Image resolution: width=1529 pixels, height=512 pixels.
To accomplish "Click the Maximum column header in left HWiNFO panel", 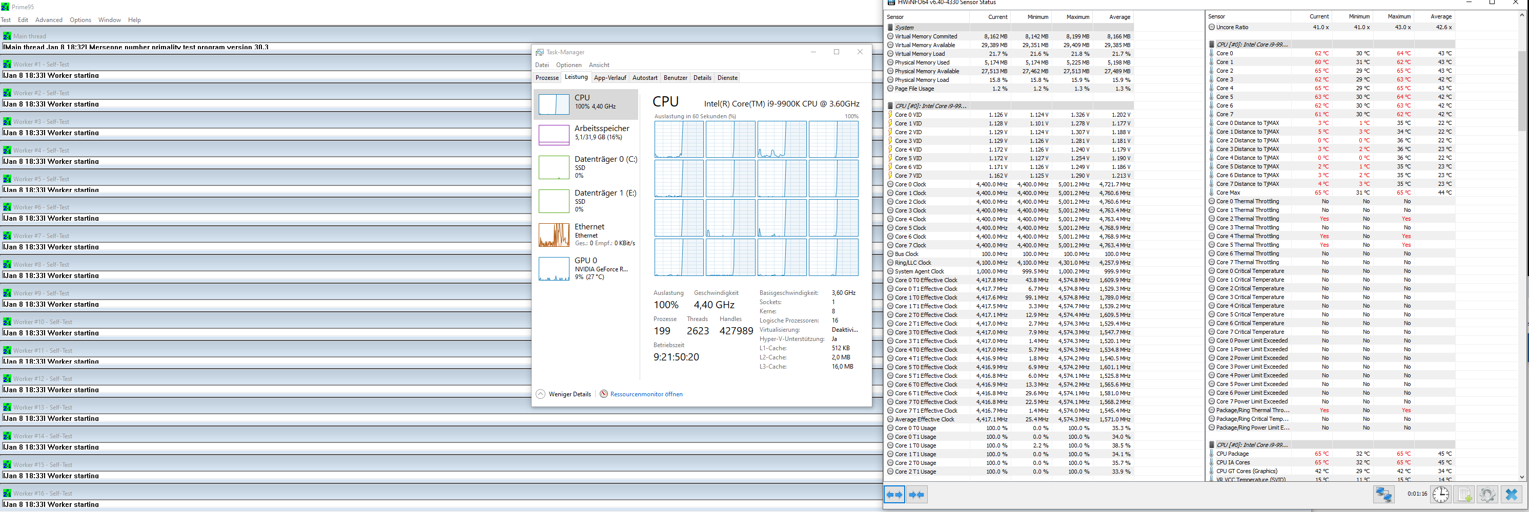I will (x=1077, y=17).
